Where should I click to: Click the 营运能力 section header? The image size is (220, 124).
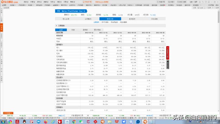[x=60, y=77]
